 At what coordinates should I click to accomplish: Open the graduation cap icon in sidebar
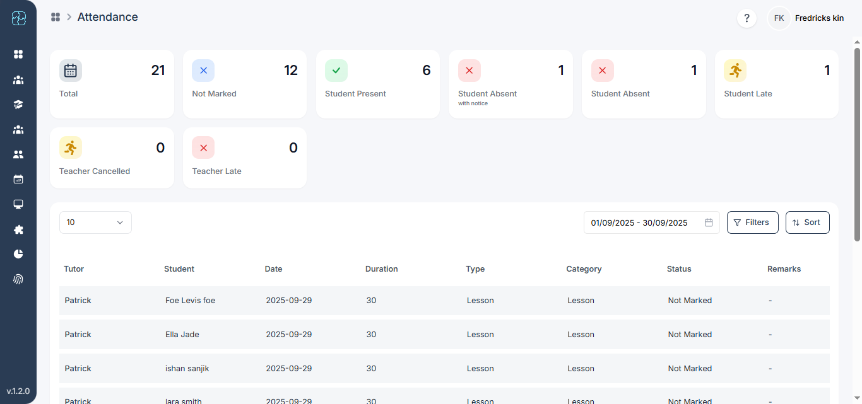pos(18,105)
